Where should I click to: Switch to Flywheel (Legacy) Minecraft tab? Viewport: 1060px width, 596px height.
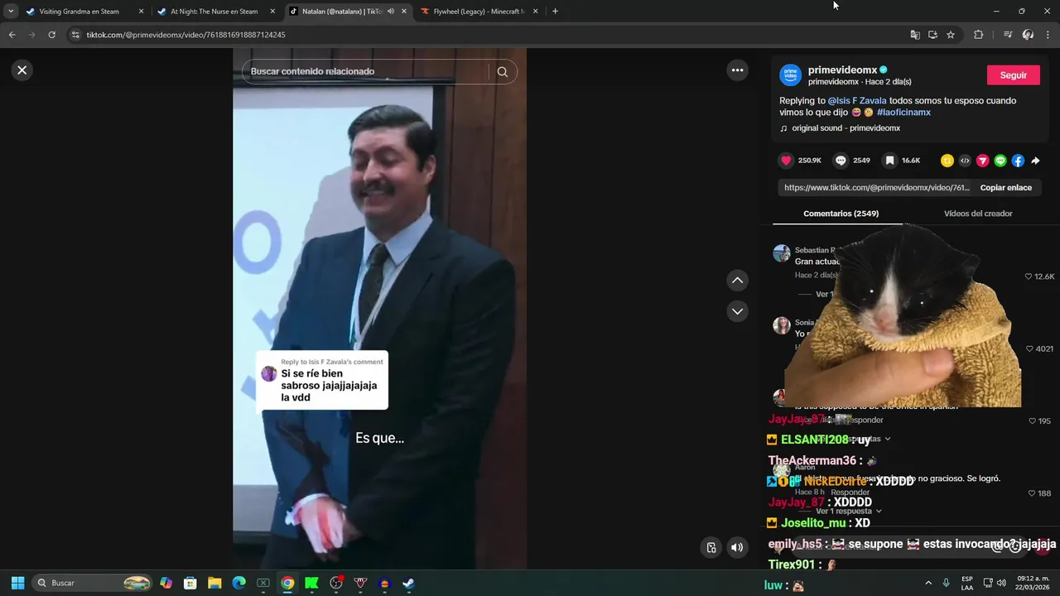(479, 12)
